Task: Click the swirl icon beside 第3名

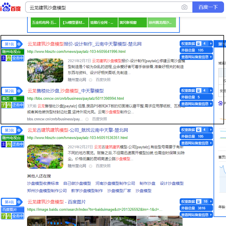Action: [19, 130]
